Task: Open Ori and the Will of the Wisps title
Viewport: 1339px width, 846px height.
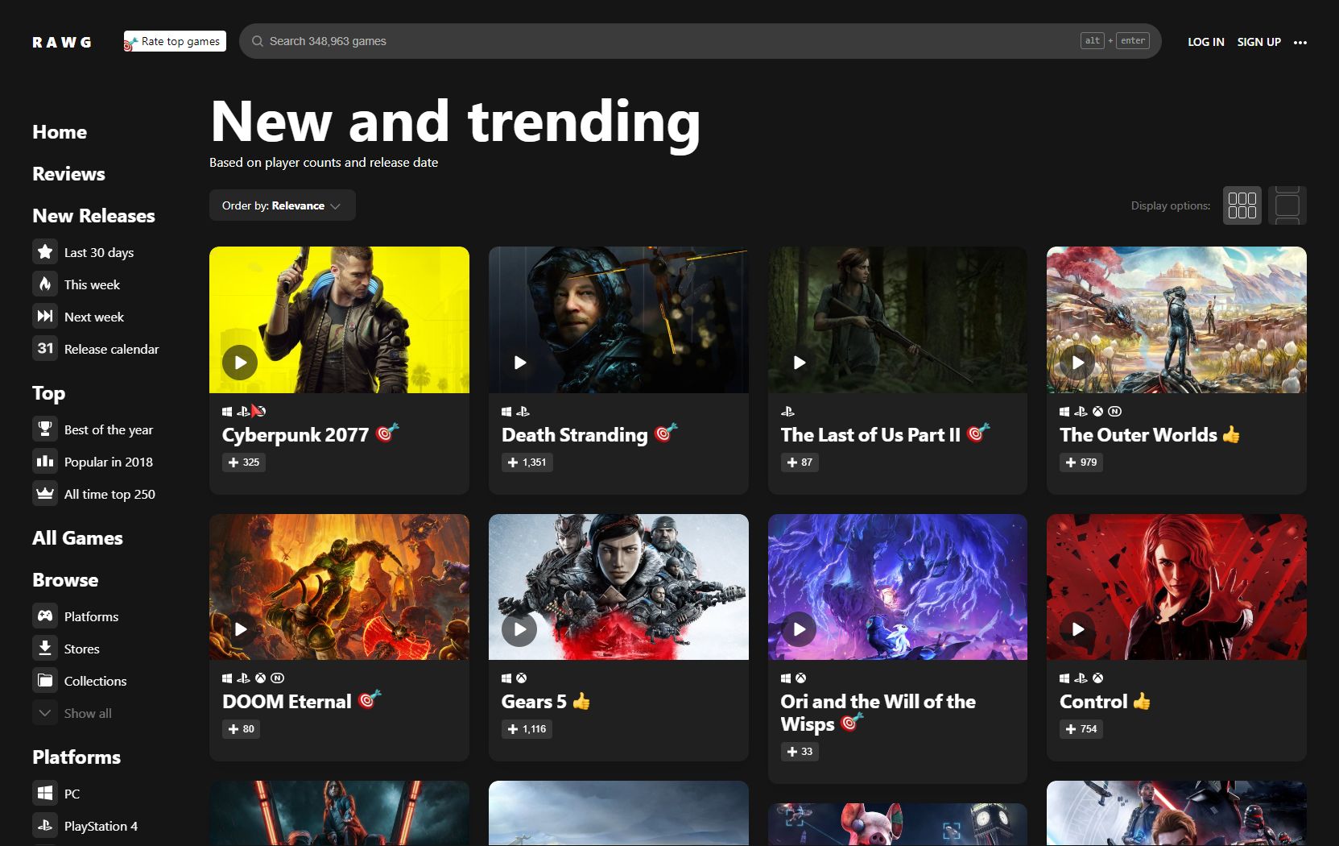Action: tap(878, 713)
